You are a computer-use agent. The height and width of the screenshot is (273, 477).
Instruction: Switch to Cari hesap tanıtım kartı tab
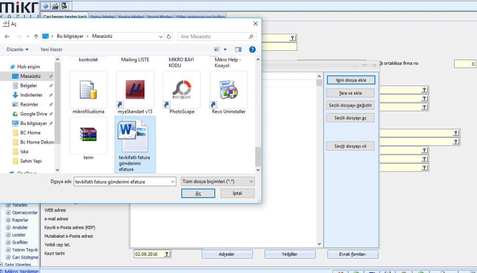[x=65, y=17]
